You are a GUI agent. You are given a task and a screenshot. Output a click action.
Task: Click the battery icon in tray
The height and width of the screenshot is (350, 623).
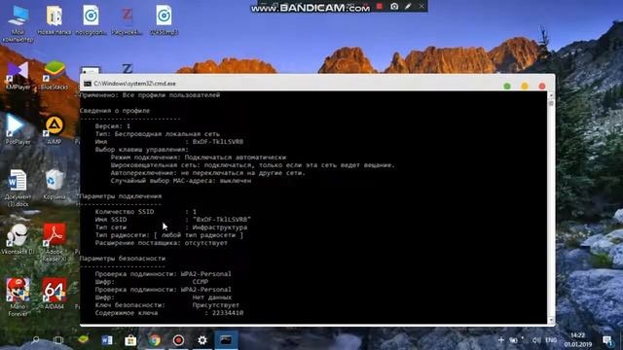[x=513, y=340]
